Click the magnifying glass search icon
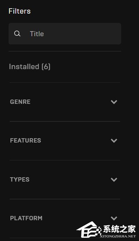 17,34
